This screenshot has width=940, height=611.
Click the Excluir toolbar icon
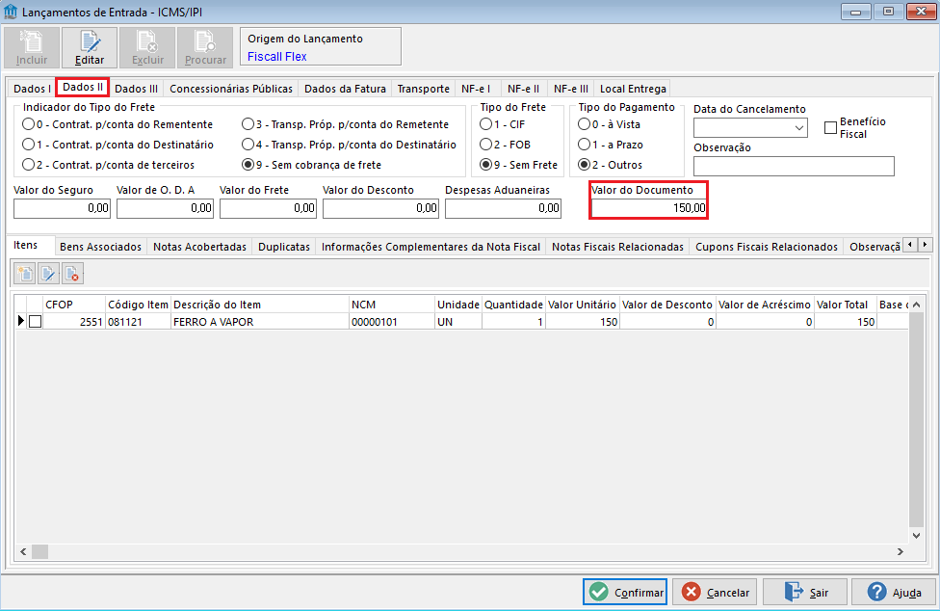click(x=147, y=47)
